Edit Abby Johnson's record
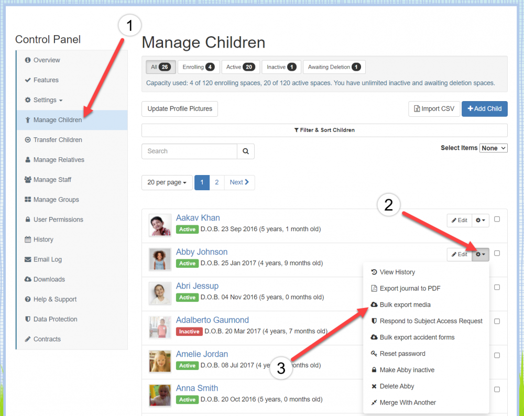524x416 pixels. click(x=460, y=255)
